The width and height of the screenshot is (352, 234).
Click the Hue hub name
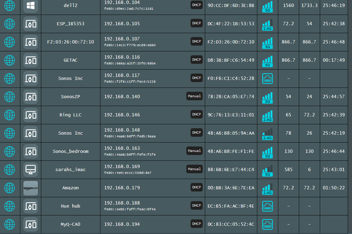[x=70, y=206]
